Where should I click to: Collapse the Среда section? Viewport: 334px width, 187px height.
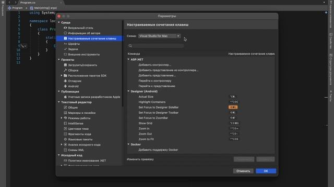pos(59,22)
